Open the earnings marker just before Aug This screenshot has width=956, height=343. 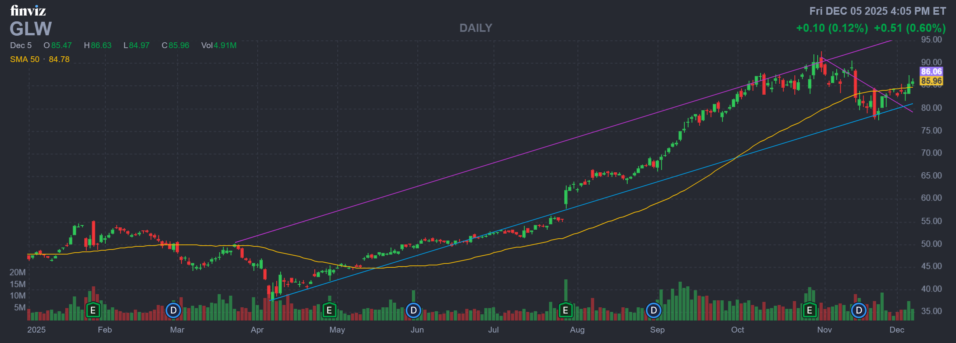565,310
